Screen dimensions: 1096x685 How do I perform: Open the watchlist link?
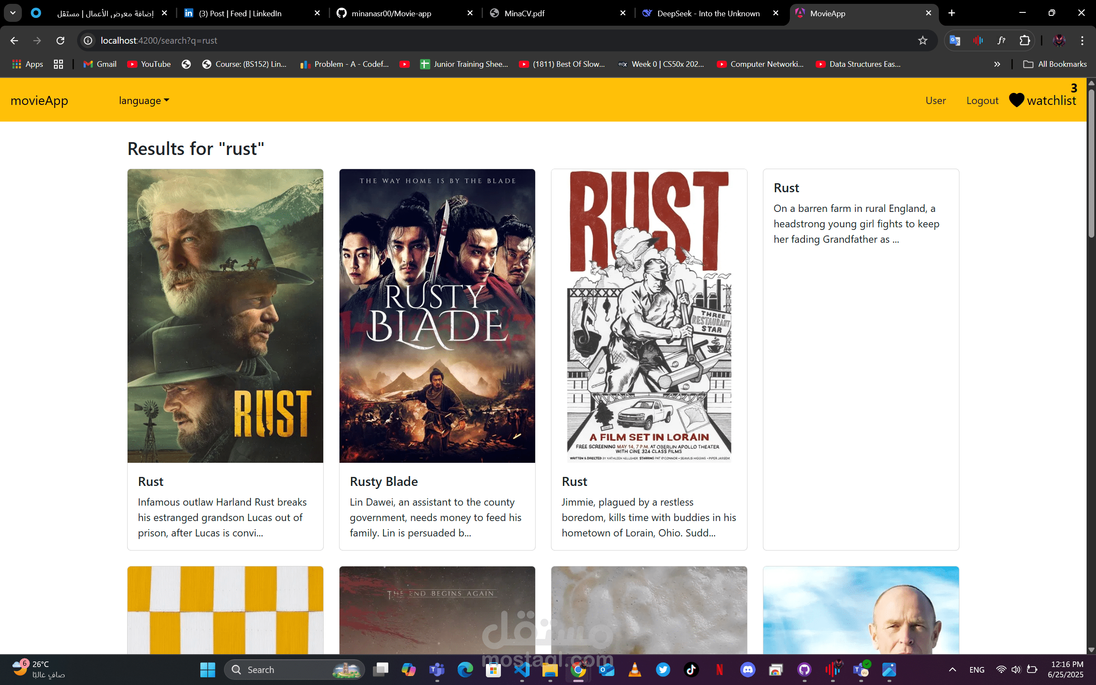pyautogui.click(x=1051, y=100)
